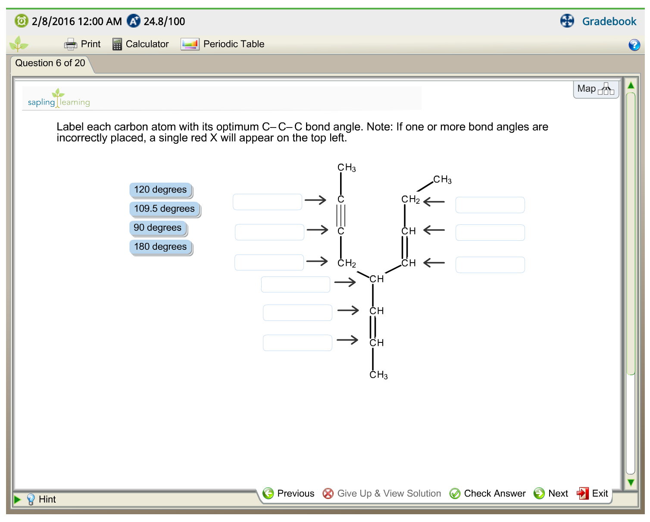
Task: Expand the Hint panel with green triangle
Action: pyautogui.click(x=17, y=499)
